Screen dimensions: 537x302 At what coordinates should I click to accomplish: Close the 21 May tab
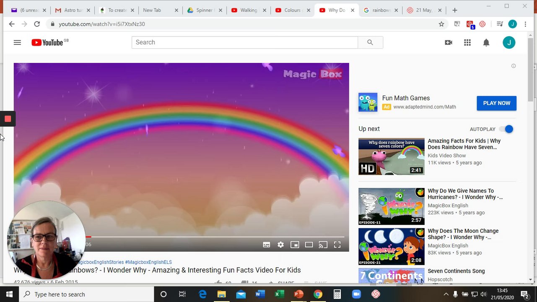click(x=440, y=10)
